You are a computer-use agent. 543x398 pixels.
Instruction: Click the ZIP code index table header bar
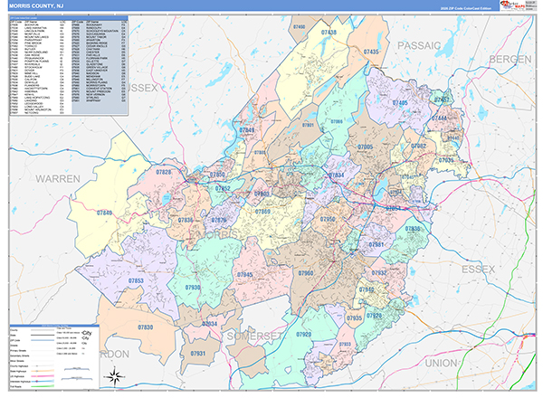69,18
